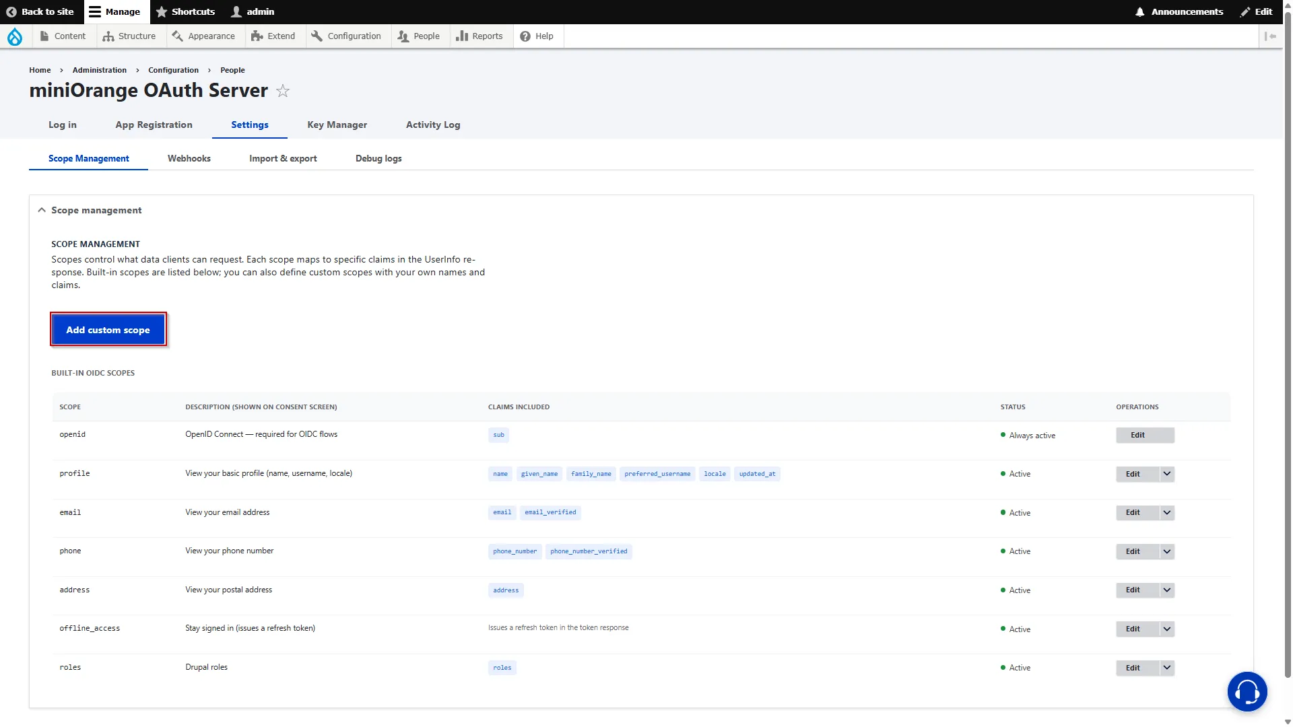Click the updated_at claim tag
The image size is (1293, 727).
pyautogui.click(x=757, y=474)
